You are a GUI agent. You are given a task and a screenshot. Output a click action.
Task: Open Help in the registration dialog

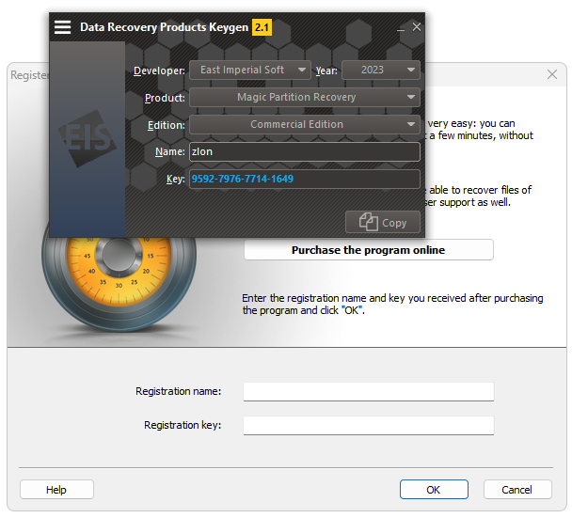(x=56, y=490)
